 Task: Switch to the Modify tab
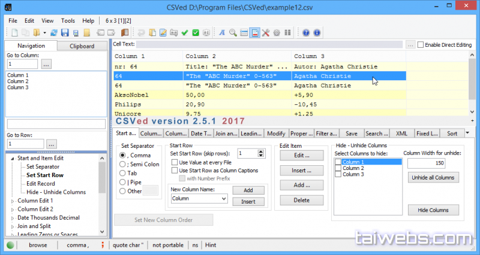click(276, 133)
